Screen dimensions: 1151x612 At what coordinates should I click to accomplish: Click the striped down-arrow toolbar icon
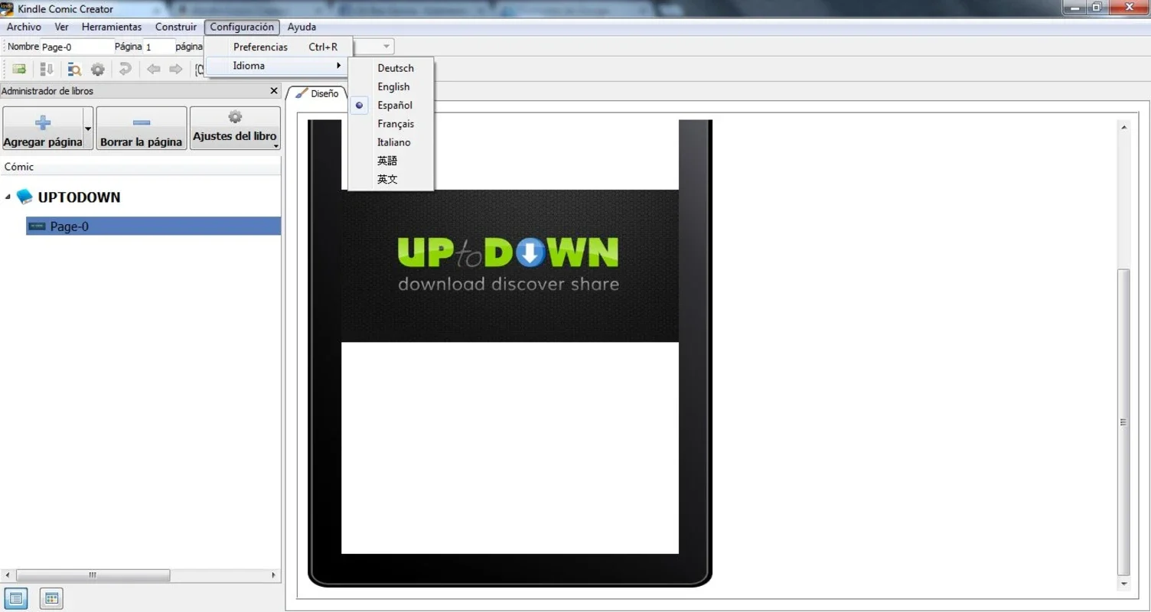click(47, 70)
